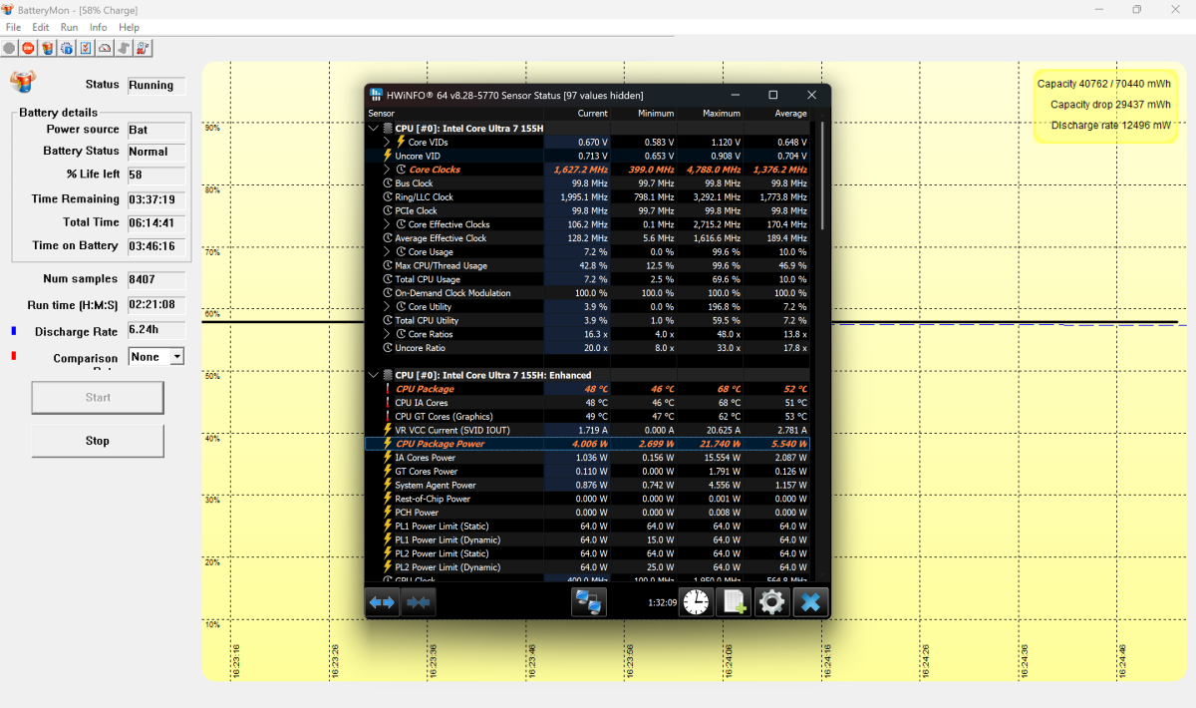Click the lightning icon of PCH Power
The height and width of the screenshot is (708, 1196).
click(x=389, y=513)
